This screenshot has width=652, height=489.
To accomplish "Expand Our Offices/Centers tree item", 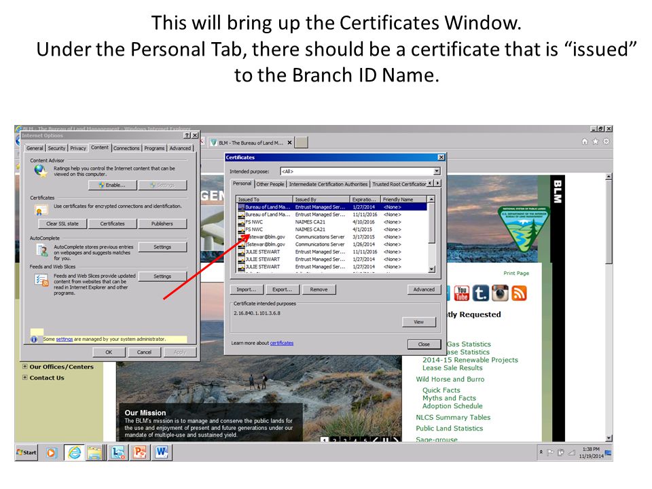I will point(25,367).
